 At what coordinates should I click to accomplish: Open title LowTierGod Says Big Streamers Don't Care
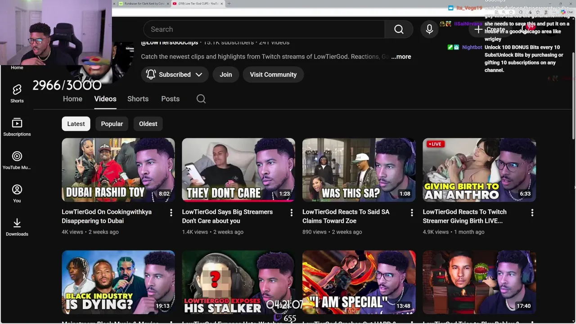click(x=227, y=216)
